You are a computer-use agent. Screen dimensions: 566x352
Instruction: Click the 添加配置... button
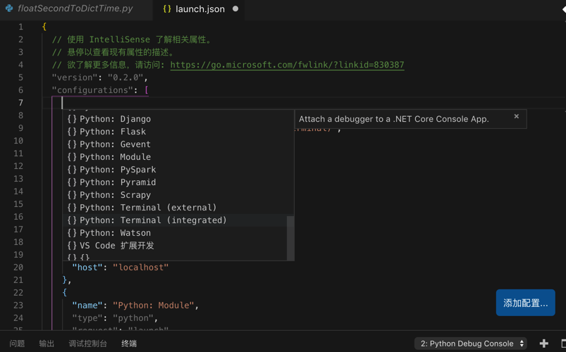[525, 303]
